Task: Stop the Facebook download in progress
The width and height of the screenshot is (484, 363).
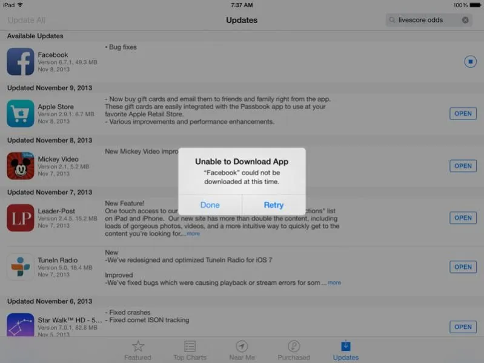Action: tap(470, 61)
